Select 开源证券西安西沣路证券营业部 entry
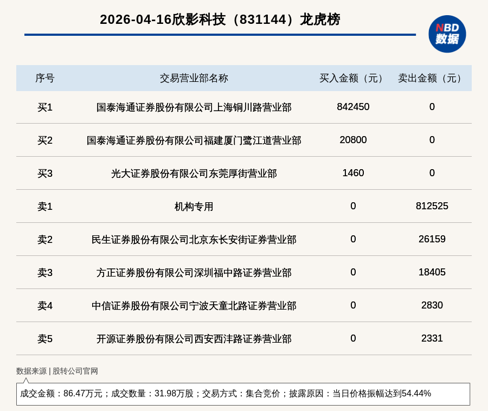 pyautogui.click(x=194, y=339)
